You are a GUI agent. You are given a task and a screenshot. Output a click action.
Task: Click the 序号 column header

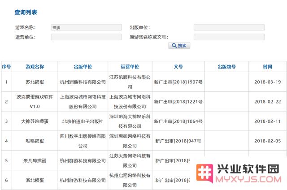pyautogui.click(x=6, y=67)
